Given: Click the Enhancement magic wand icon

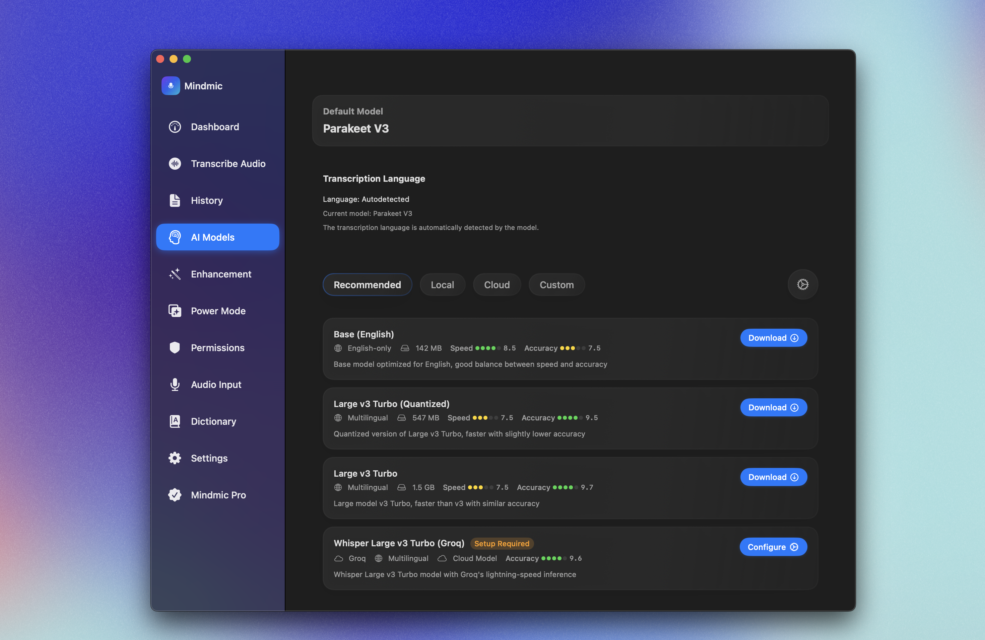Looking at the screenshot, I should [x=175, y=274].
